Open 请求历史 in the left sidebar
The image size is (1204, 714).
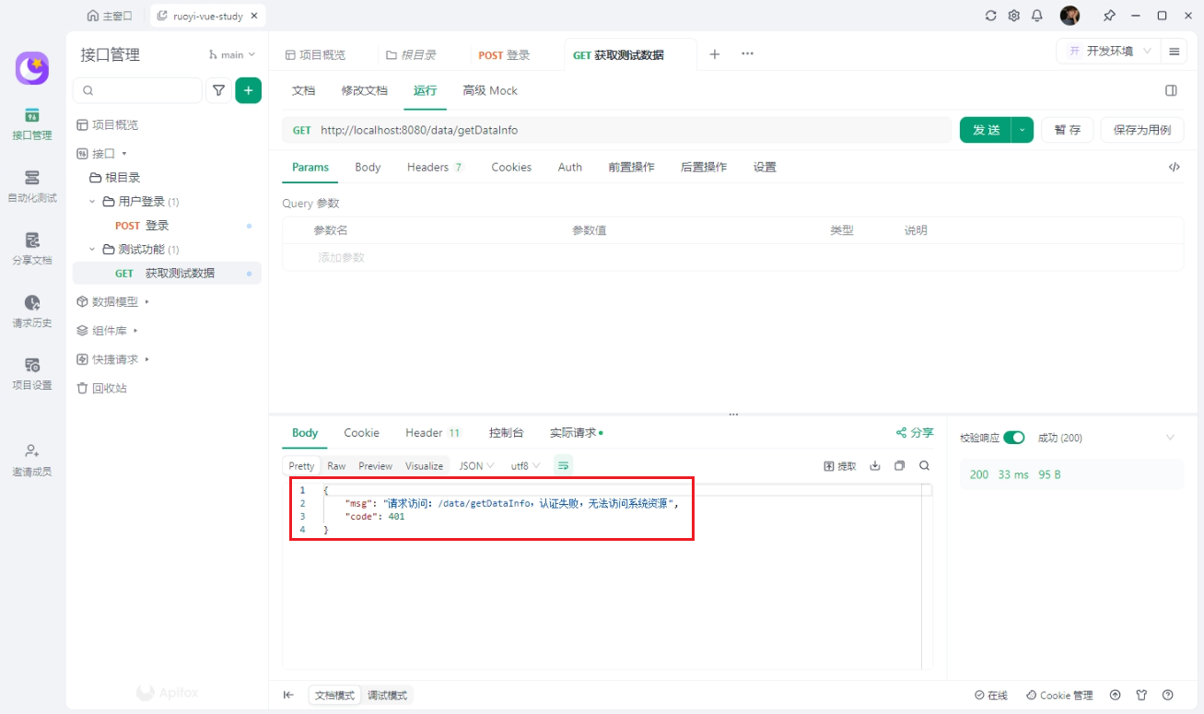tap(32, 310)
